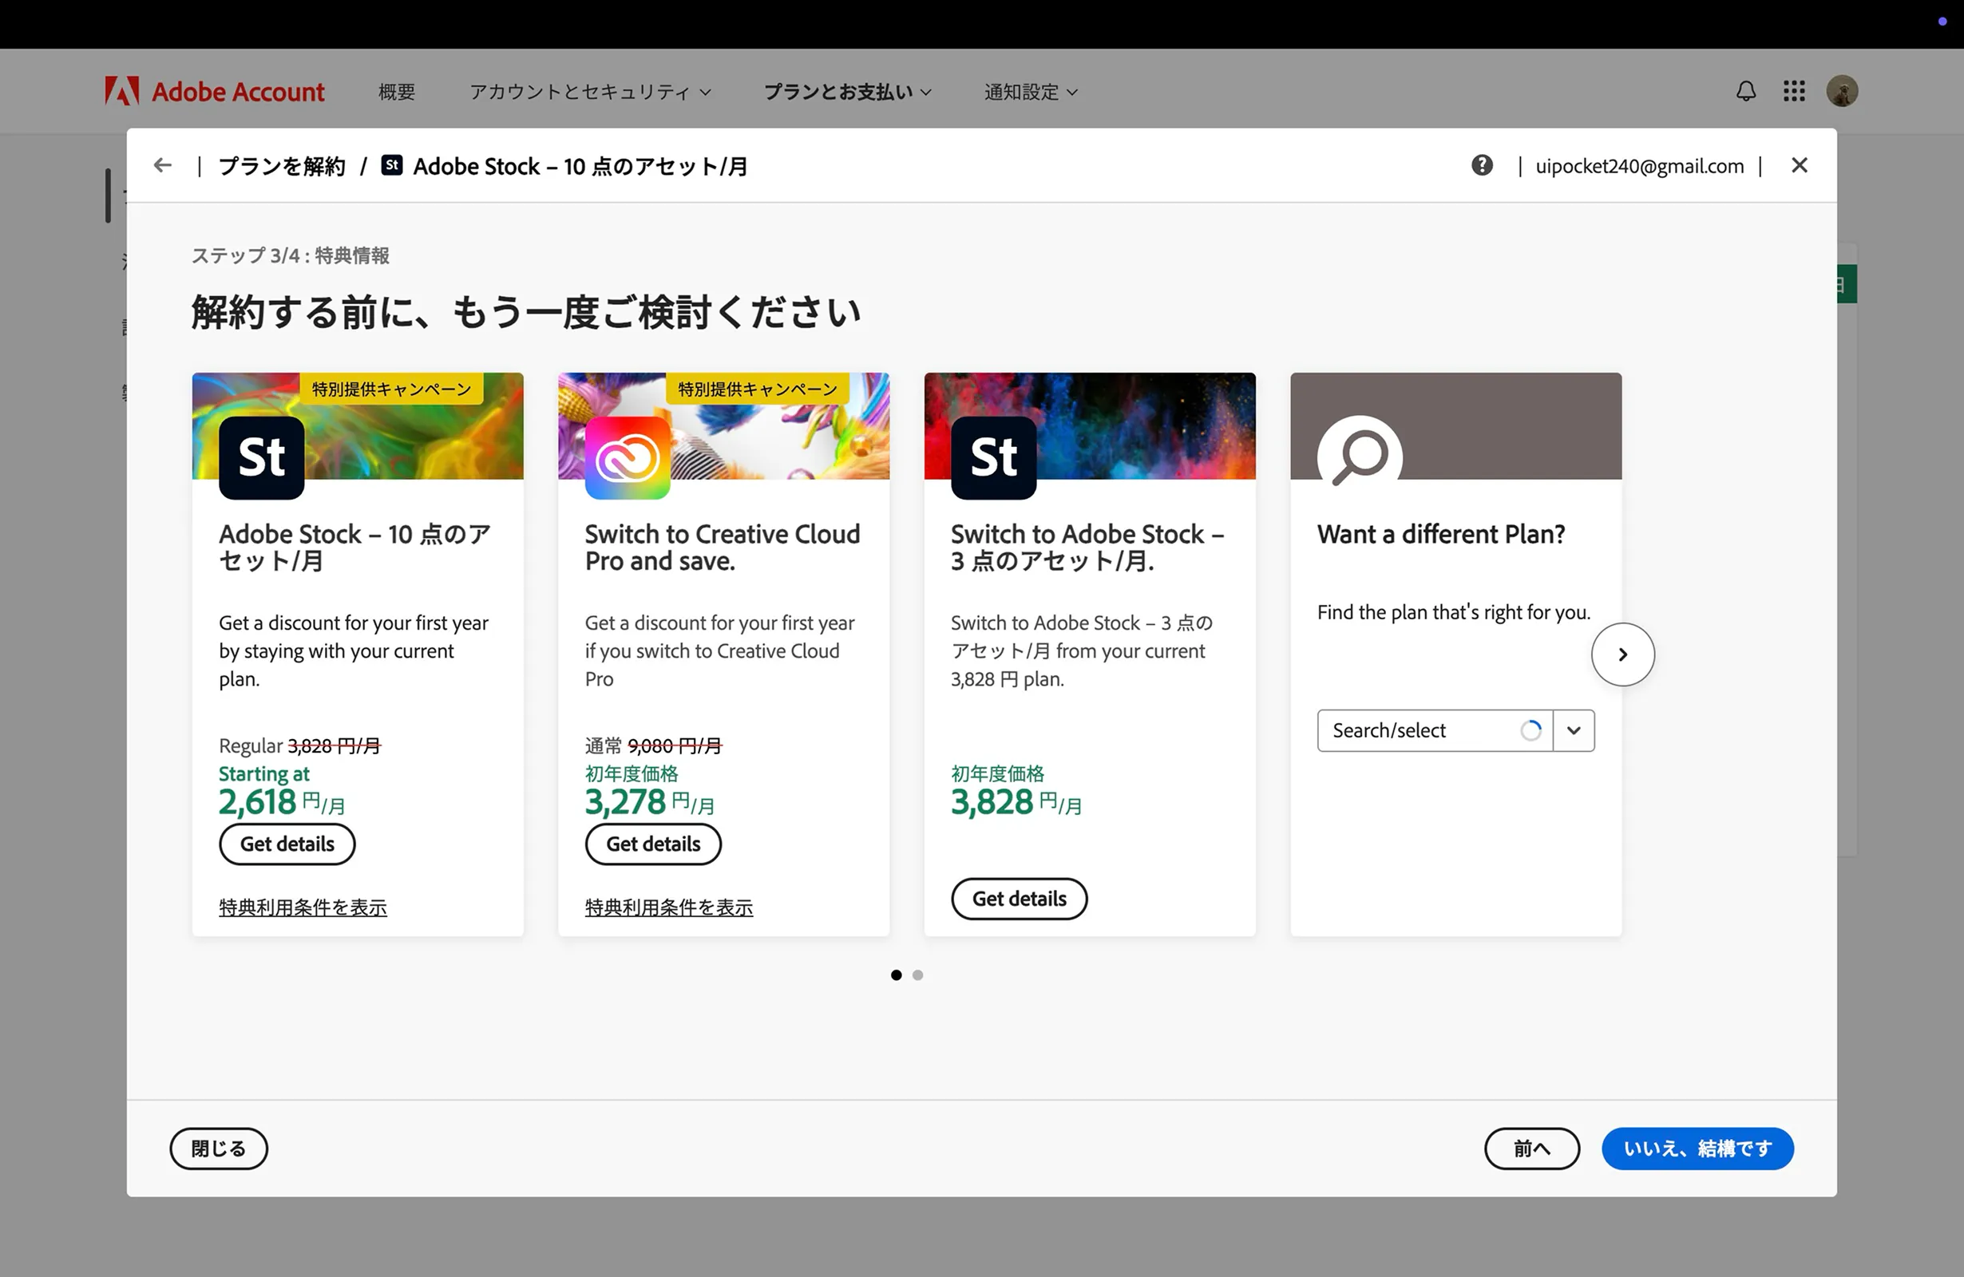
Task: Click the St icon on the Adobe Stock 10 assets card
Action: [x=262, y=457]
